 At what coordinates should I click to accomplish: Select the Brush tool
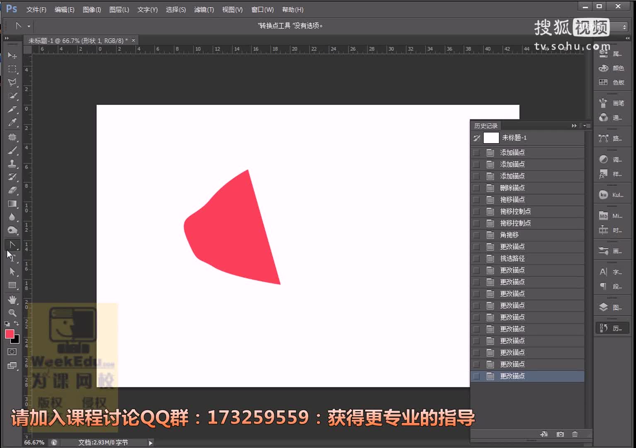(x=12, y=150)
